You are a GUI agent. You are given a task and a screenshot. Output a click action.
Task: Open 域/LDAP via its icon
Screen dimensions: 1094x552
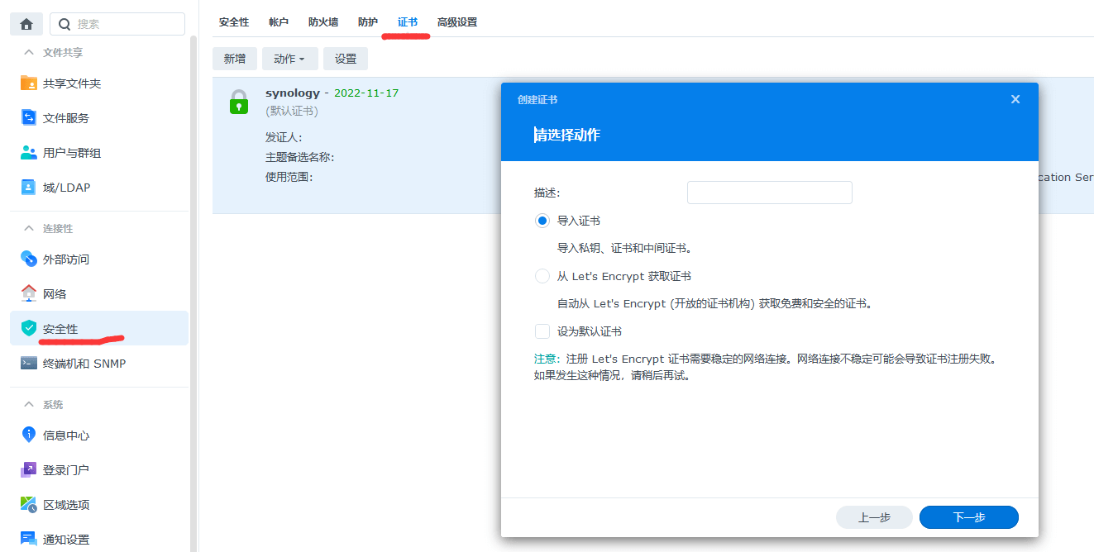(29, 188)
